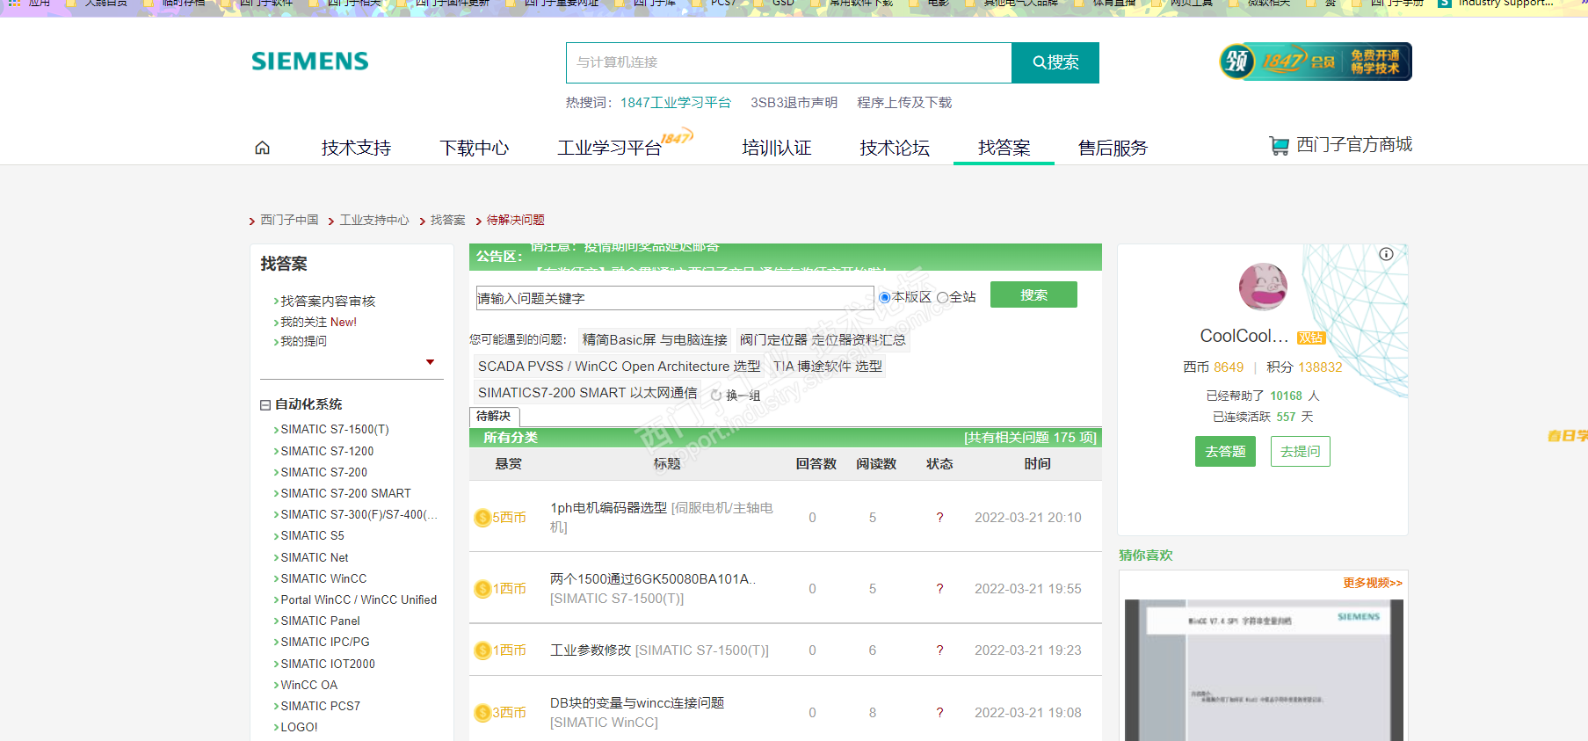Click the CoolCool user avatar
1588x741 pixels.
[1263, 287]
